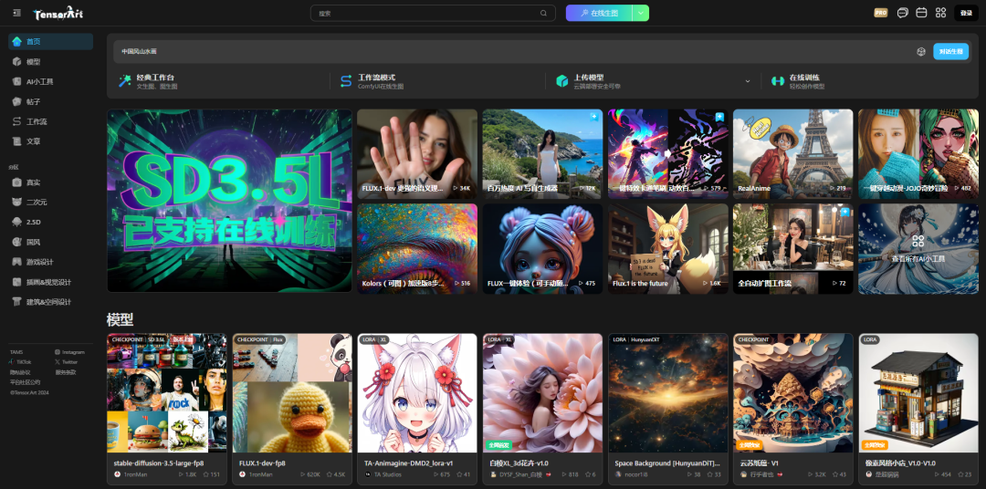Viewport: 986px width, 489px height.
Task: Click the 登录 login button
Action: [966, 13]
